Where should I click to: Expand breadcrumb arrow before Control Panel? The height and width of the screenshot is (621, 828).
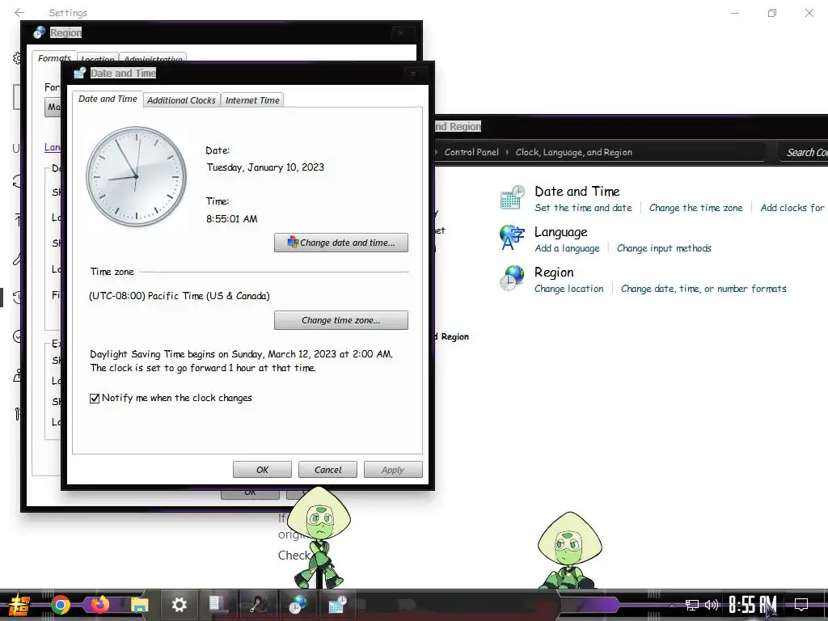437,152
